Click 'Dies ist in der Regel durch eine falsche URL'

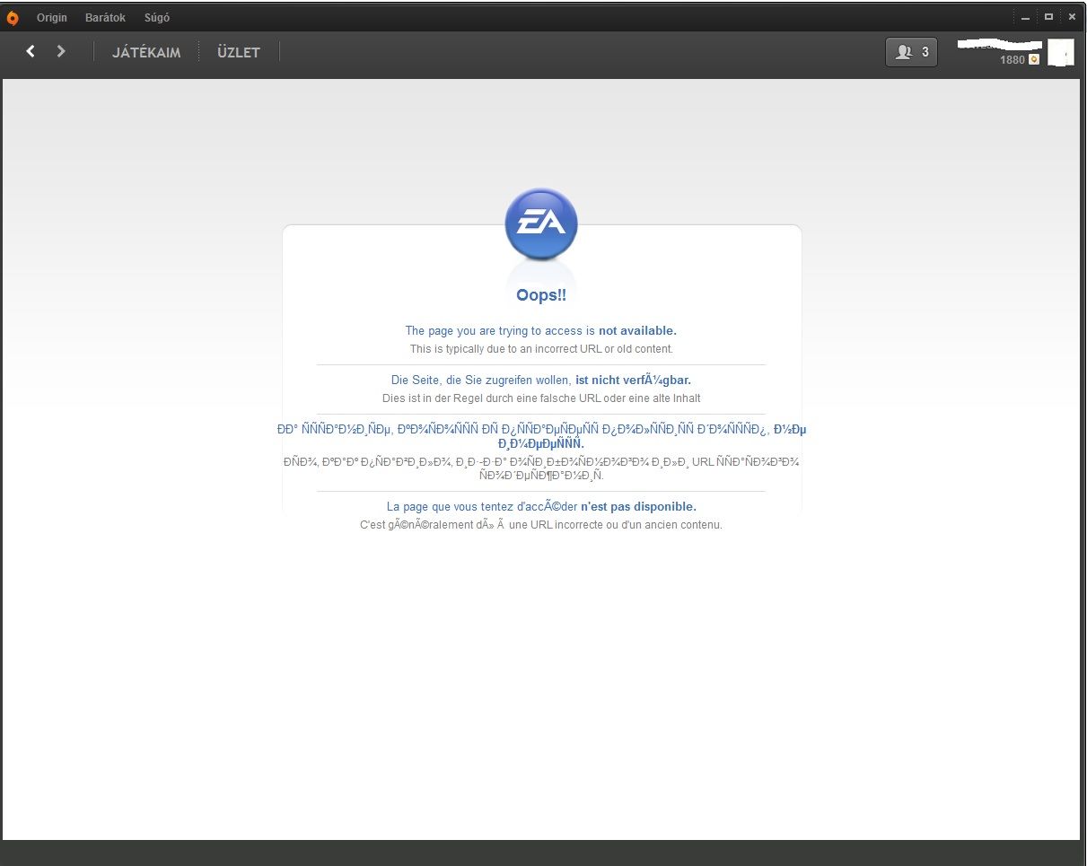(541, 398)
